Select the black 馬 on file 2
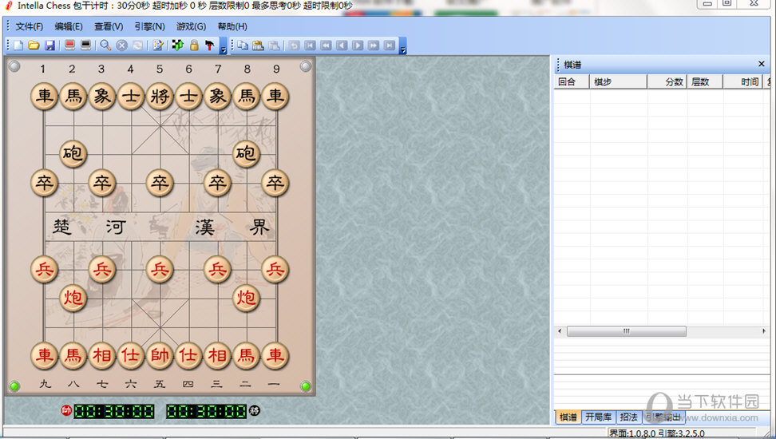776x439 pixels. click(73, 96)
